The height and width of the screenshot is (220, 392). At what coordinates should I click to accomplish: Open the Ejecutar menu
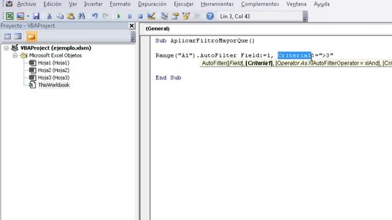pyautogui.click(x=184, y=4)
